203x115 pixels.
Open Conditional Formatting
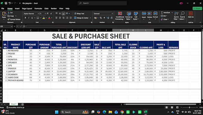(x=120, y=16)
